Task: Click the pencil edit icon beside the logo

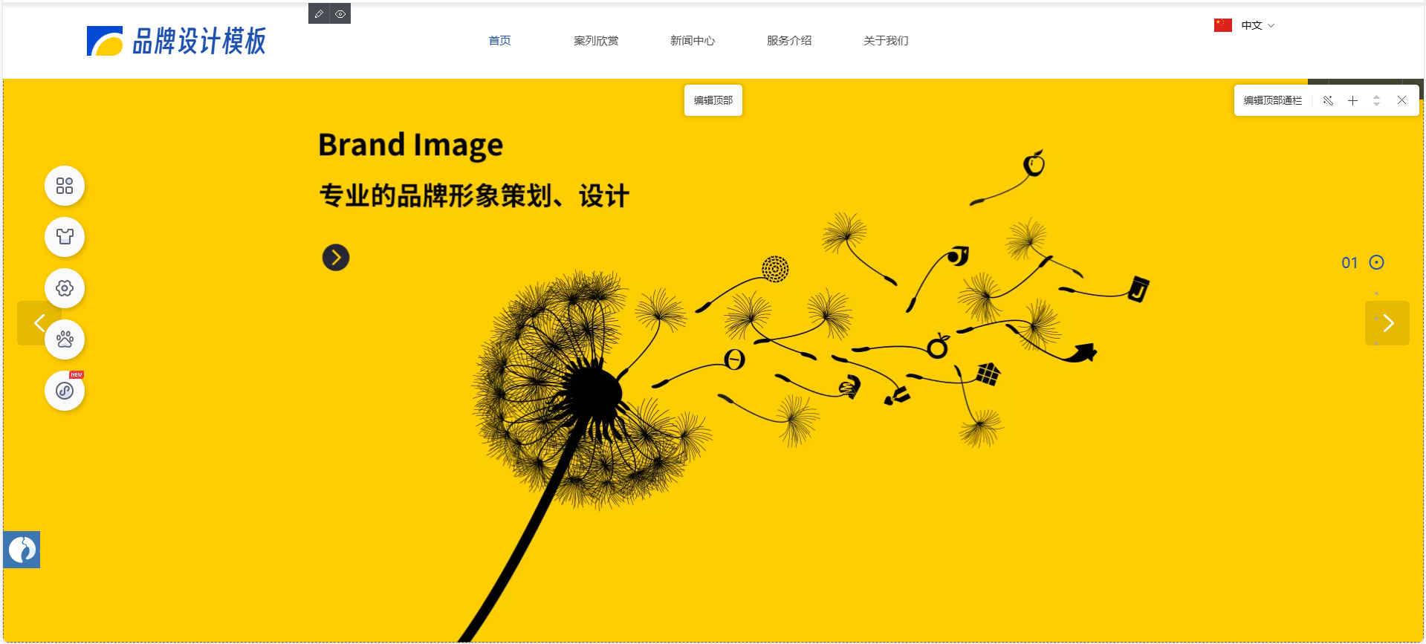Action: click(319, 14)
